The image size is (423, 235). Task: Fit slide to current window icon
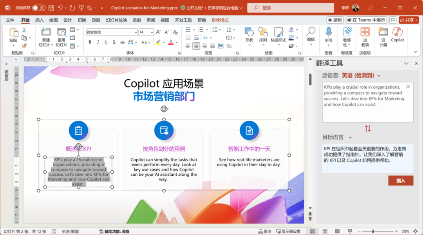click(x=416, y=231)
